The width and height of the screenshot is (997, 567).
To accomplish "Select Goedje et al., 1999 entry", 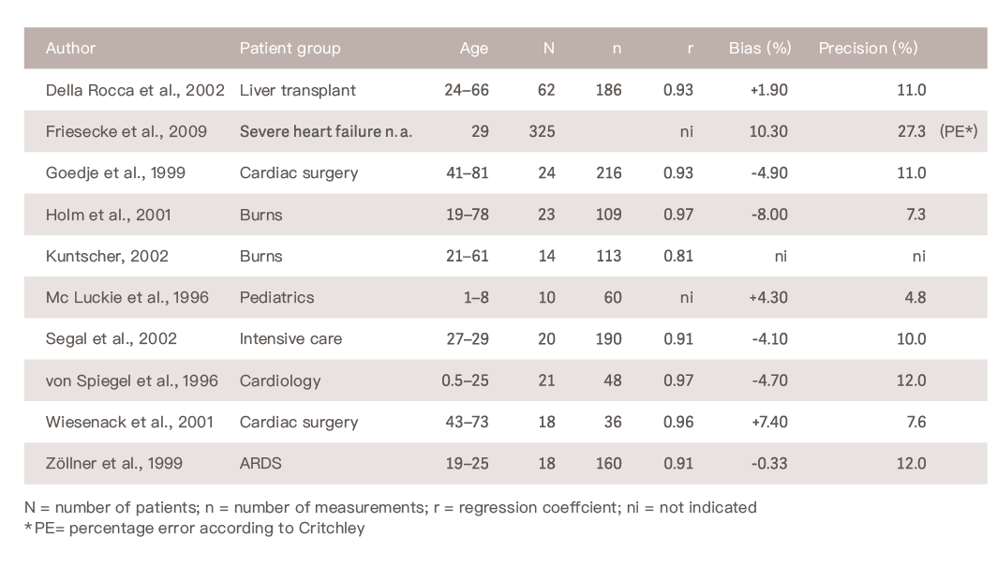I will coord(117,173).
